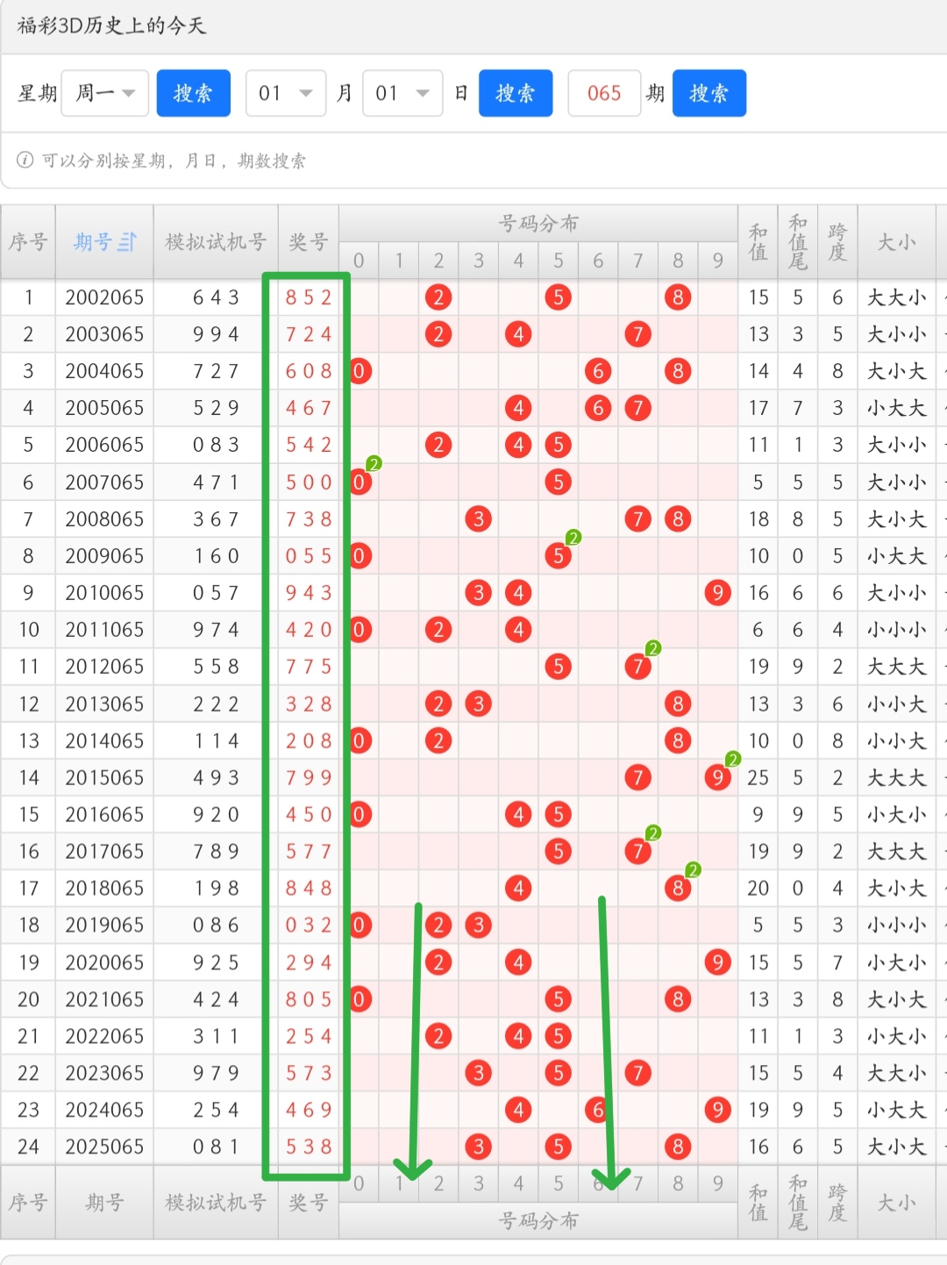Select the top 模拟试机号 column header
Screen dimensions: 947x1265
[216, 242]
